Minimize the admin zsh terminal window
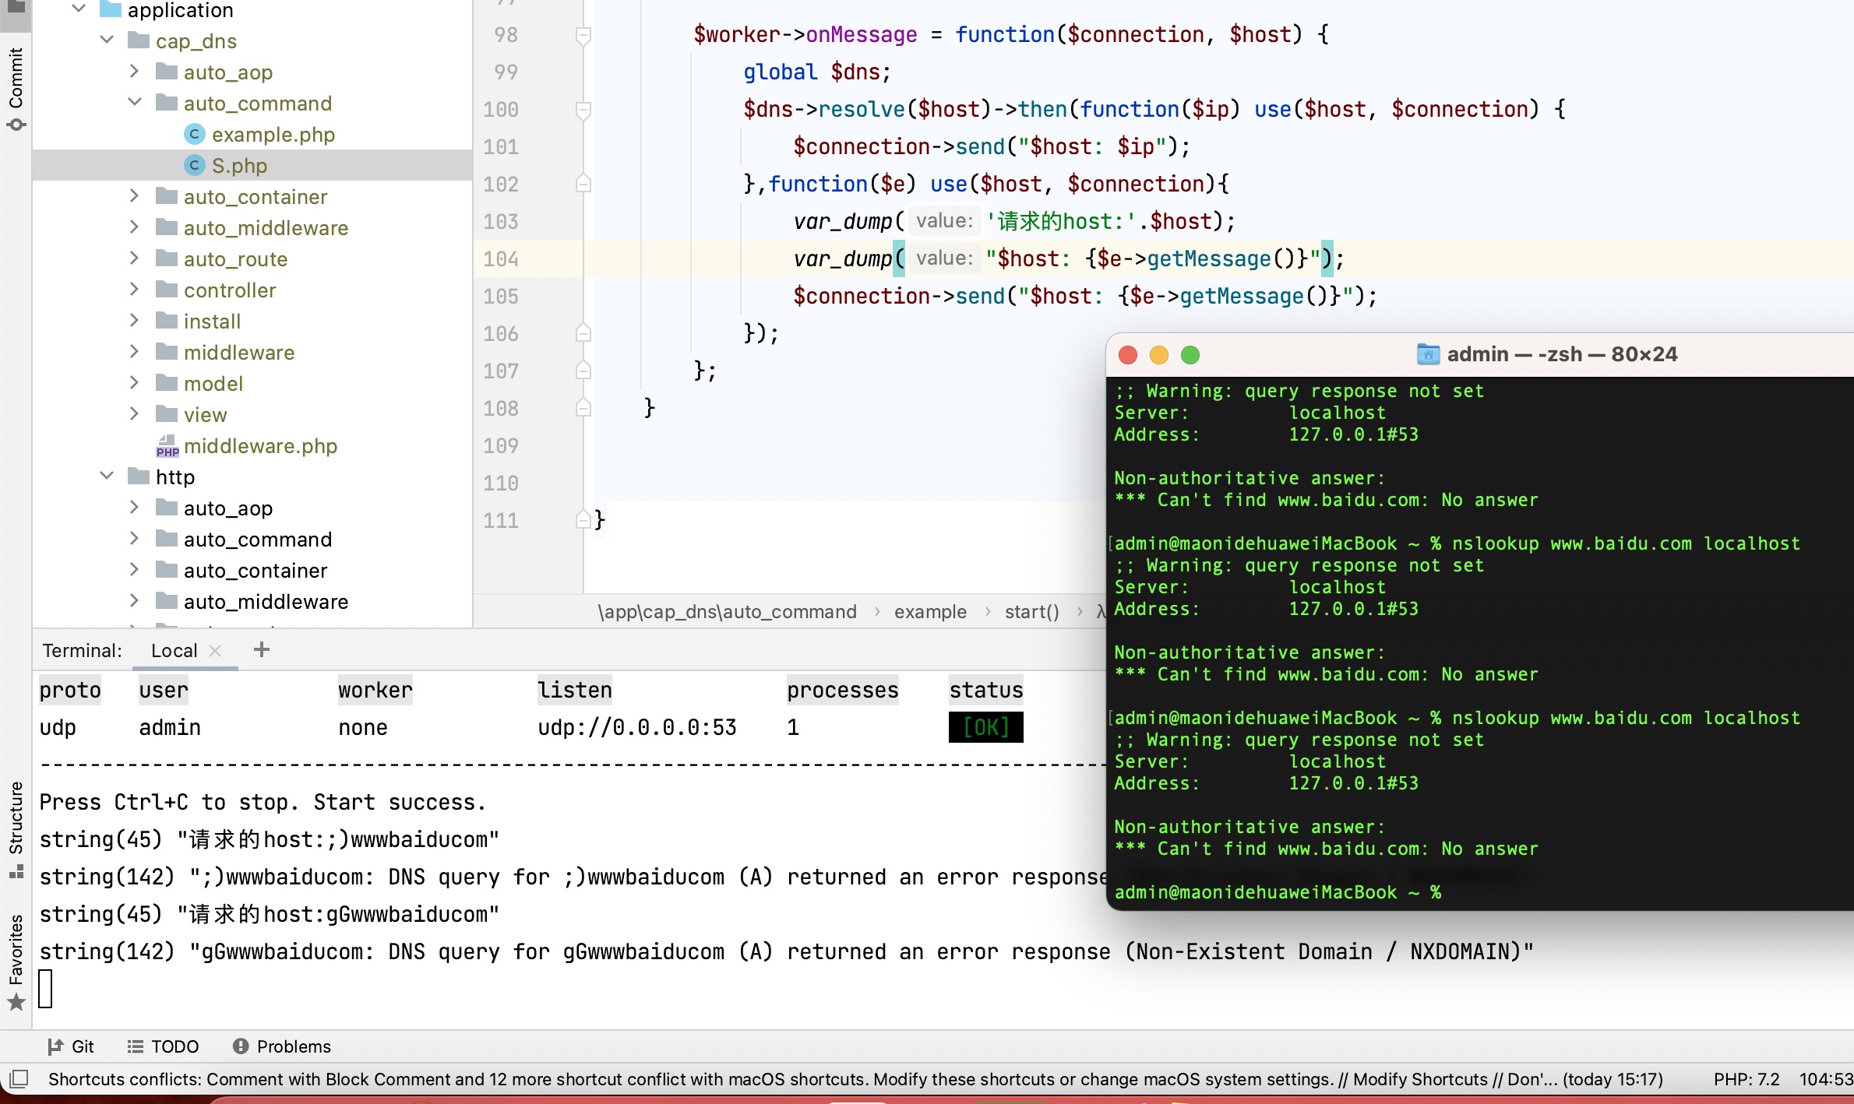Viewport: 1854px width, 1104px height. [x=1158, y=355]
